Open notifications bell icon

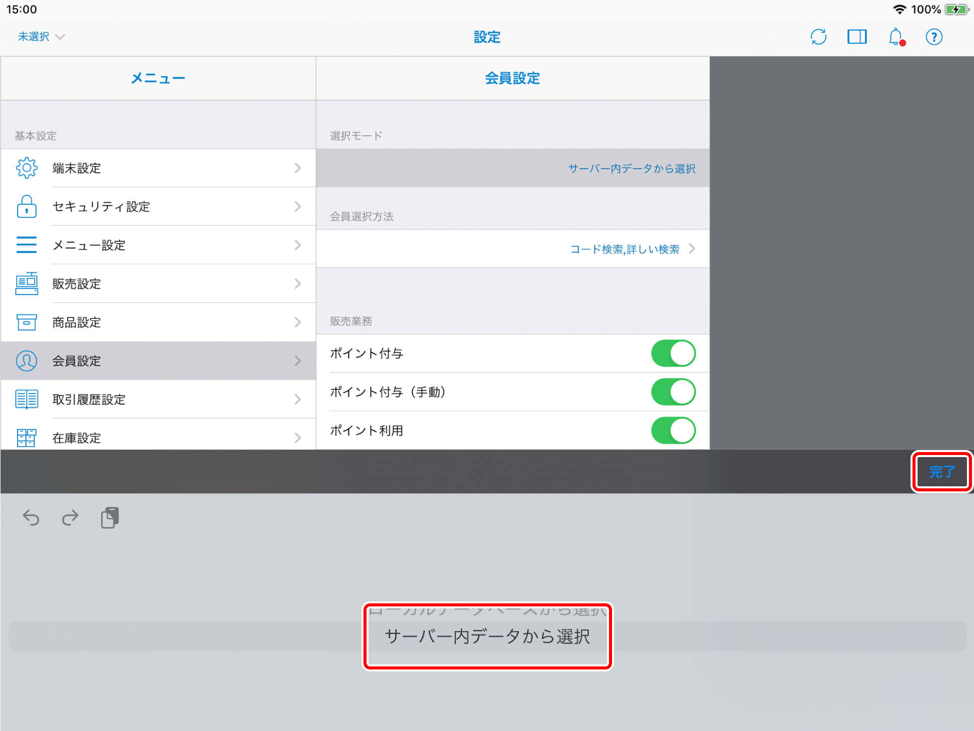tap(896, 37)
